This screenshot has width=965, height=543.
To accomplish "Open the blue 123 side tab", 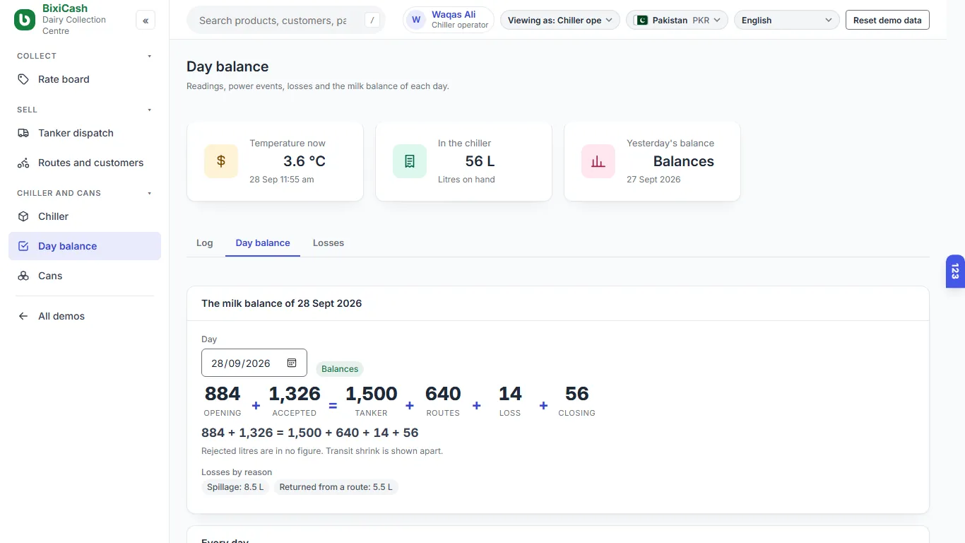I will click(x=955, y=271).
